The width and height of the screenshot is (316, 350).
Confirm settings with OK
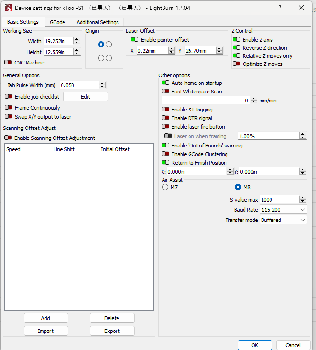click(x=255, y=345)
